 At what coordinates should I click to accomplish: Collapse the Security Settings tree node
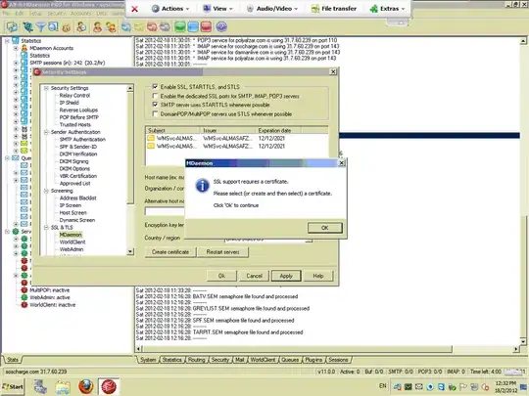click(x=47, y=88)
